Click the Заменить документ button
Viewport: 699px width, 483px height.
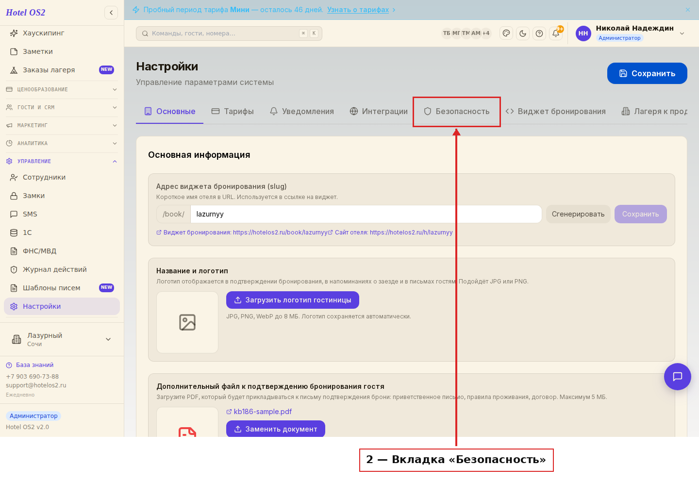point(276,429)
